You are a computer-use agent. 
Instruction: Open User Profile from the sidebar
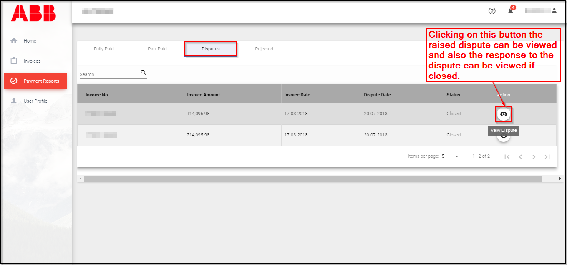tap(35, 101)
